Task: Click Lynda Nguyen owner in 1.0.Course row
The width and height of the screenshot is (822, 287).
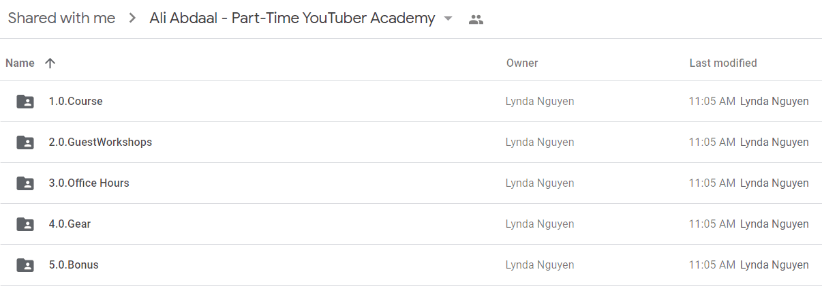Action: (x=540, y=102)
